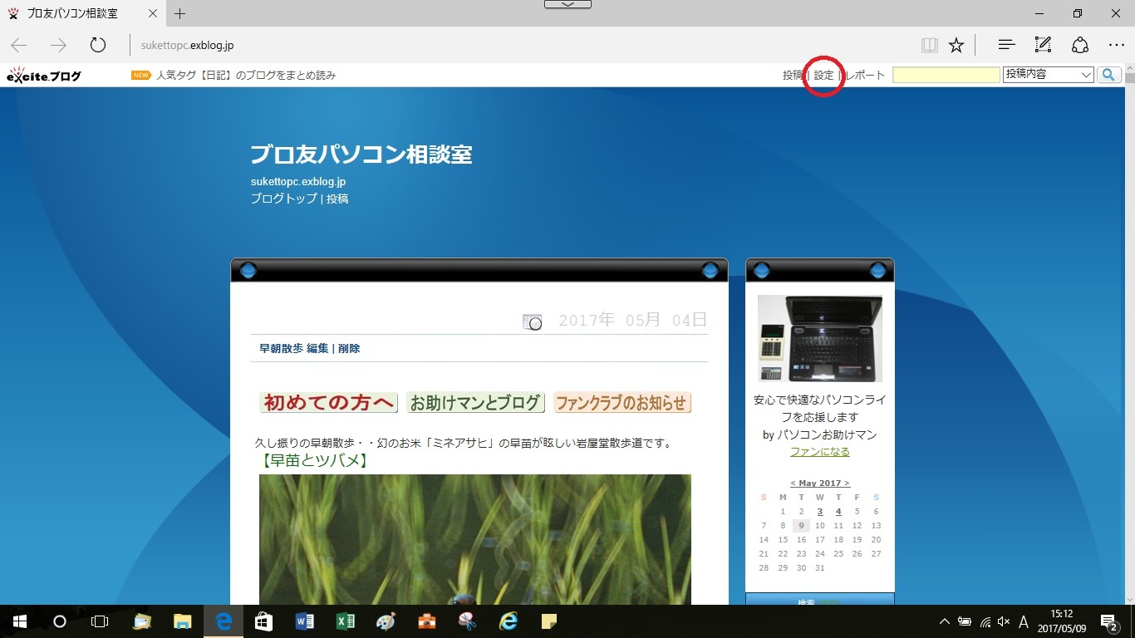Open the Windows Start menu
Image resolution: width=1135 pixels, height=638 pixels.
20,621
